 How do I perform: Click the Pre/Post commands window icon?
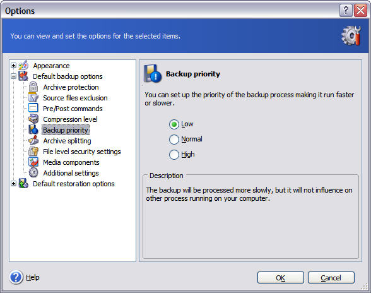coord(33,108)
